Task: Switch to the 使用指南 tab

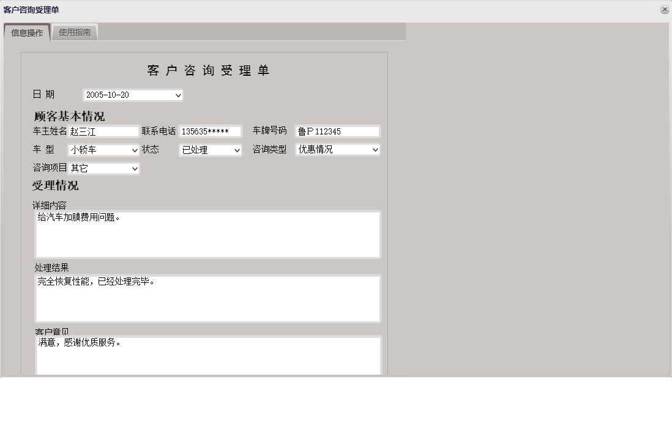Action: (x=75, y=32)
